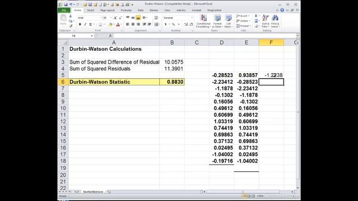Increase font size with Grow Font

(115, 18)
